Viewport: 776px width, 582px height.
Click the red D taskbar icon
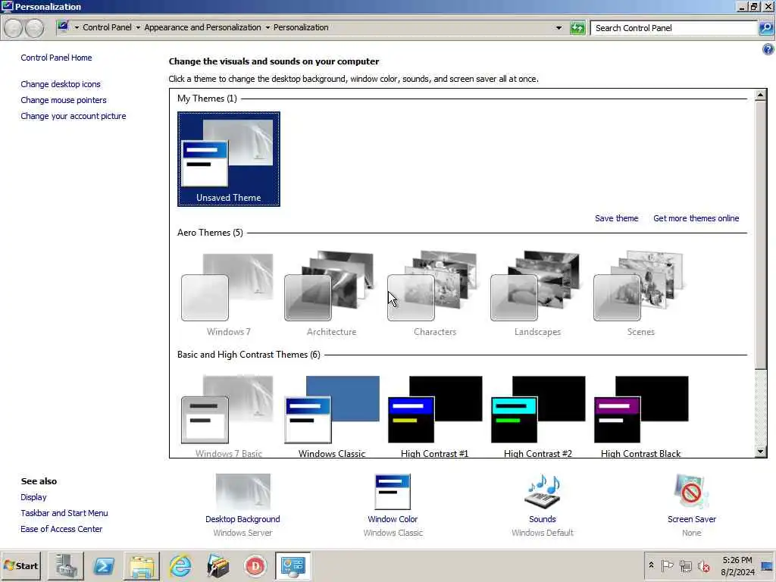pos(255,566)
